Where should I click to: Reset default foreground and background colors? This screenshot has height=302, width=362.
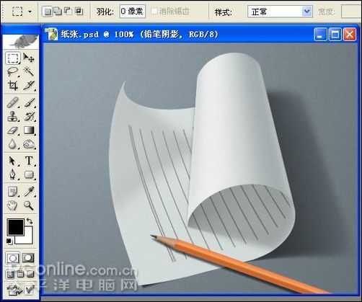[x=9, y=241]
